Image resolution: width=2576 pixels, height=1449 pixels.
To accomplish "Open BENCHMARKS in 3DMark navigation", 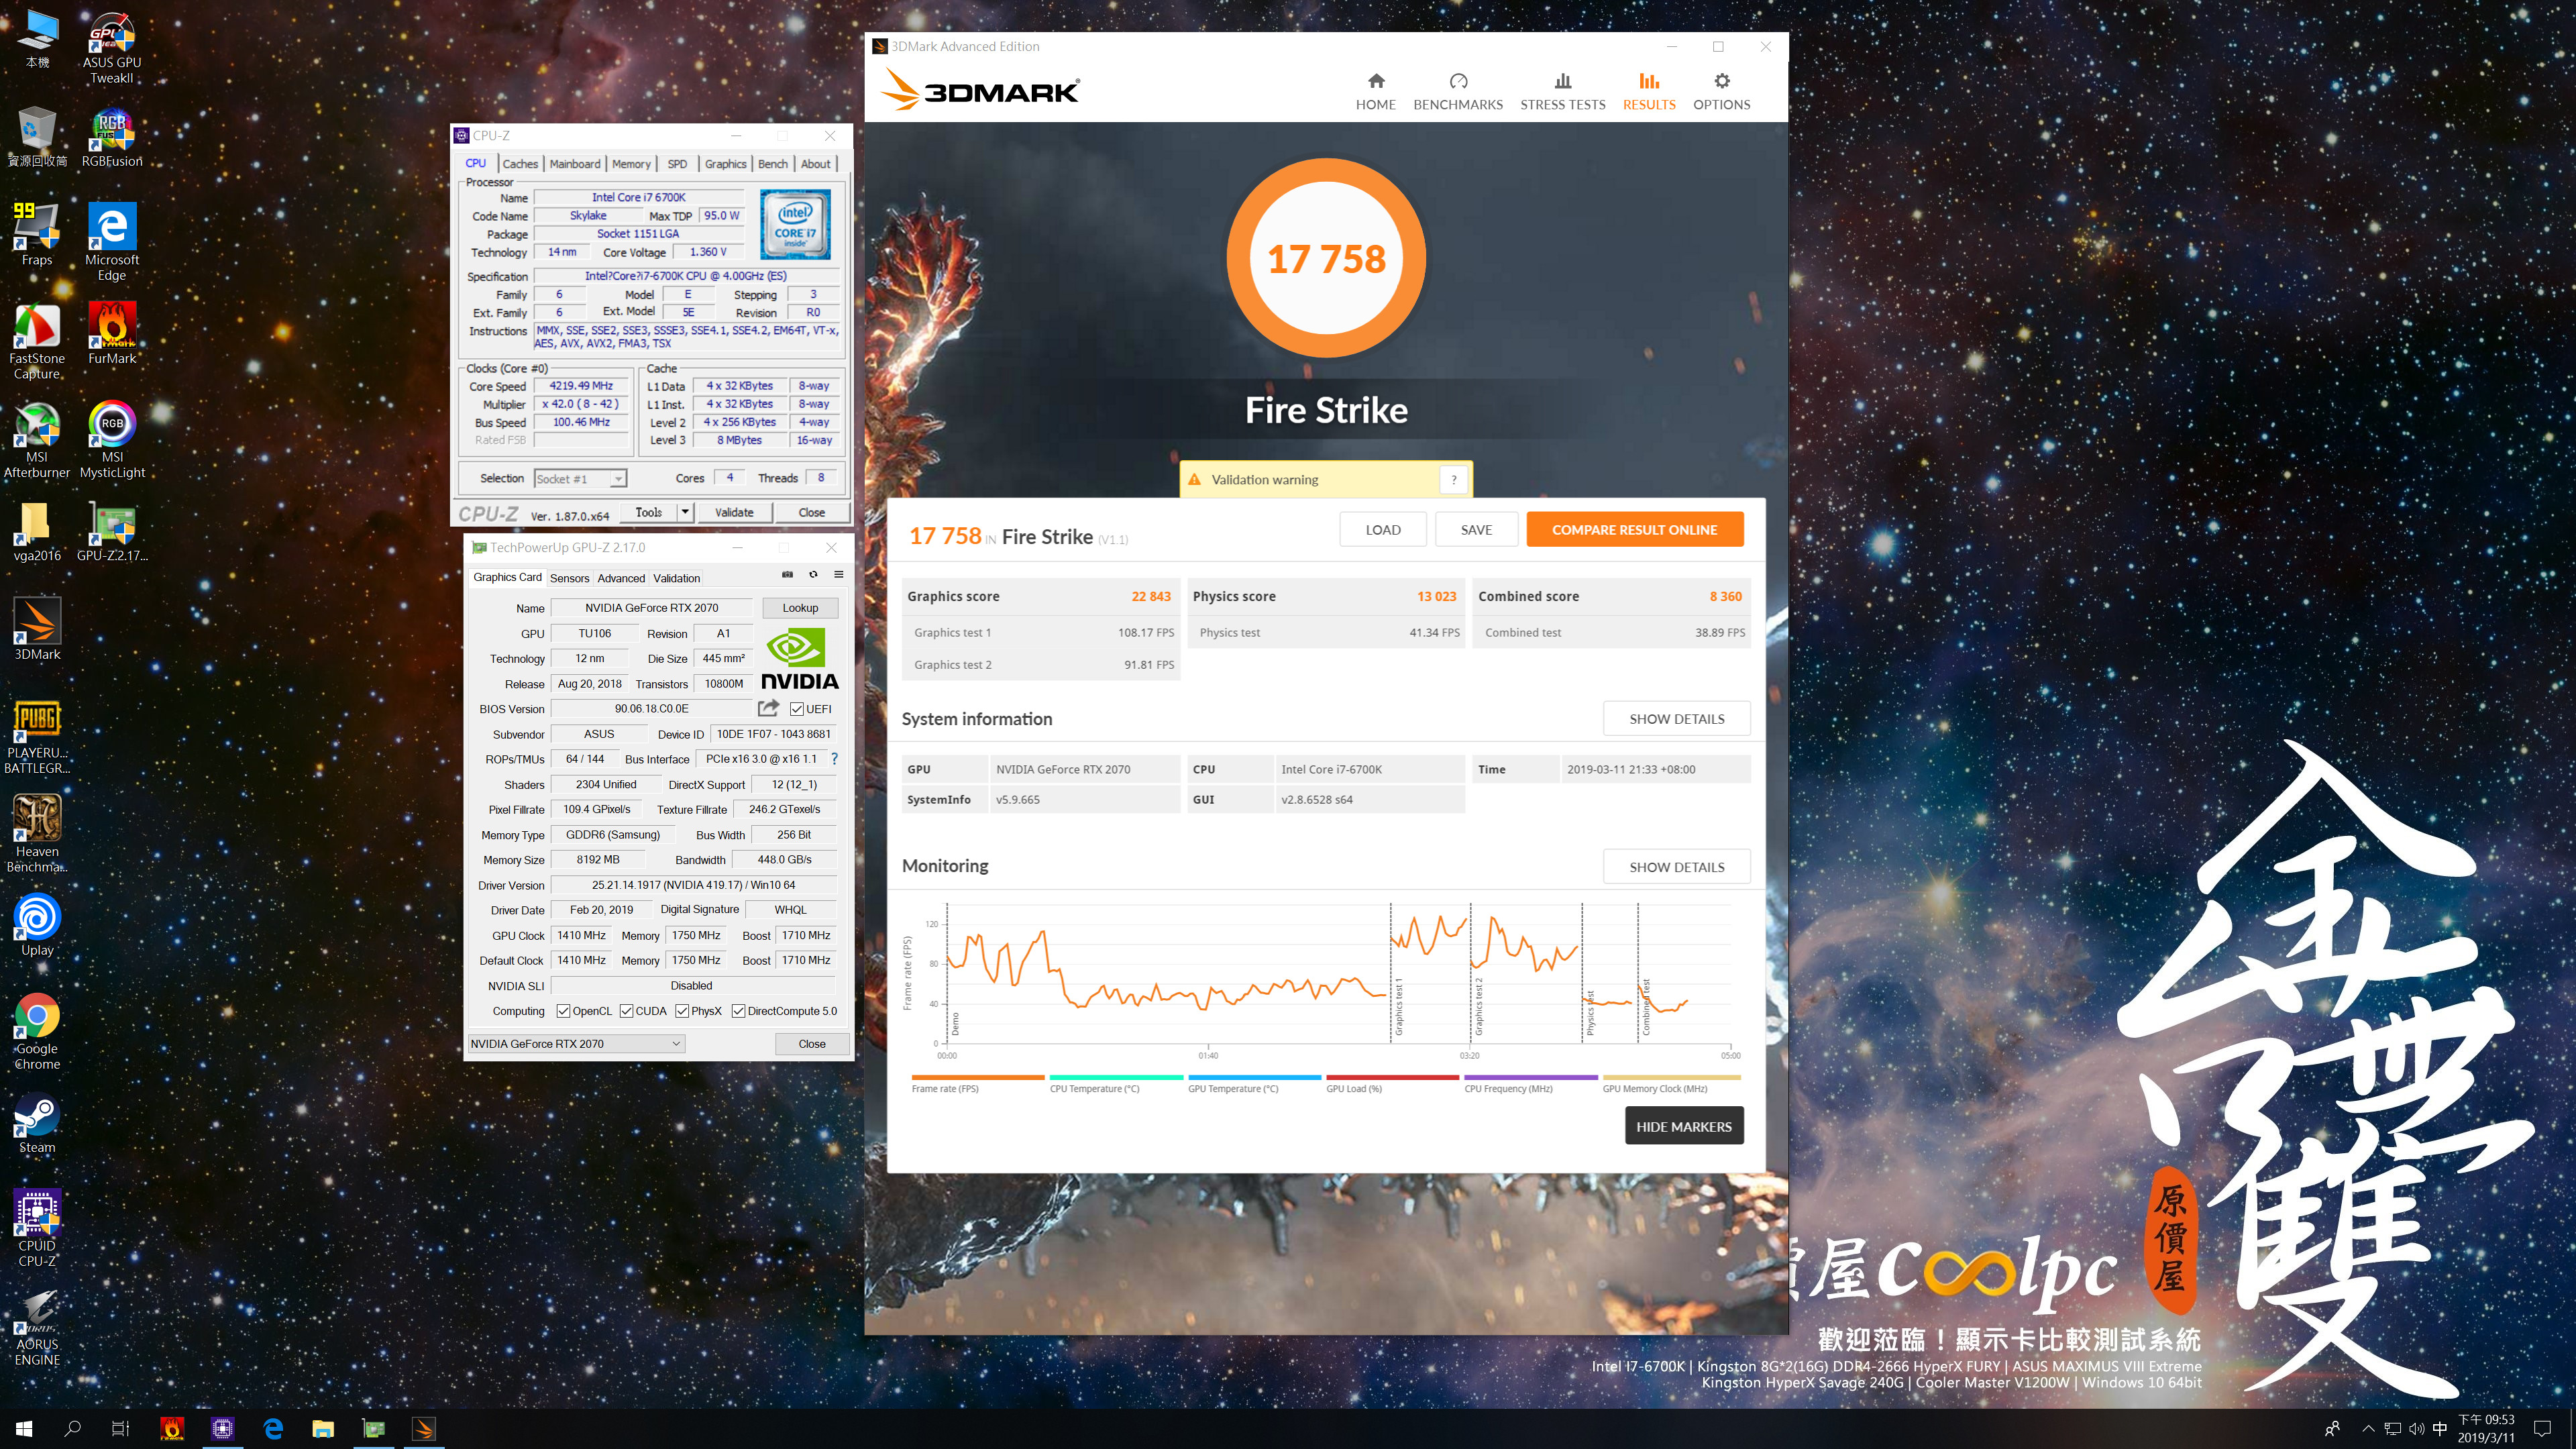I will point(1457,91).
